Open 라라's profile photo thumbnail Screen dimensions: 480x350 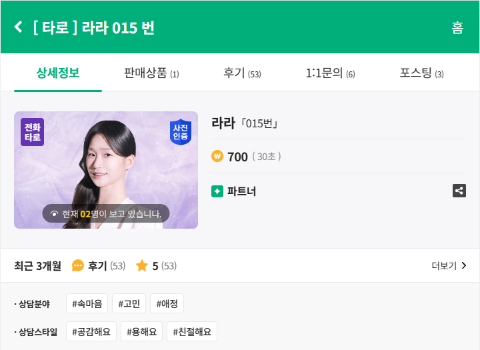[x=106, y=170]
